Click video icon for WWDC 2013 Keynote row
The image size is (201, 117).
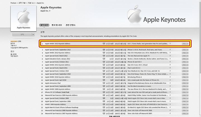(104, 44)
